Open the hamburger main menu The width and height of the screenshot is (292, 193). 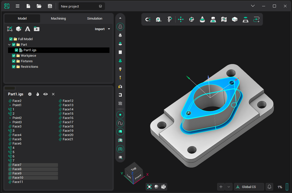point(18,6)
